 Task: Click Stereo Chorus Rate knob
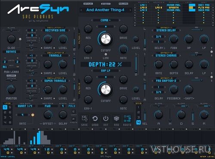point(159,64)
